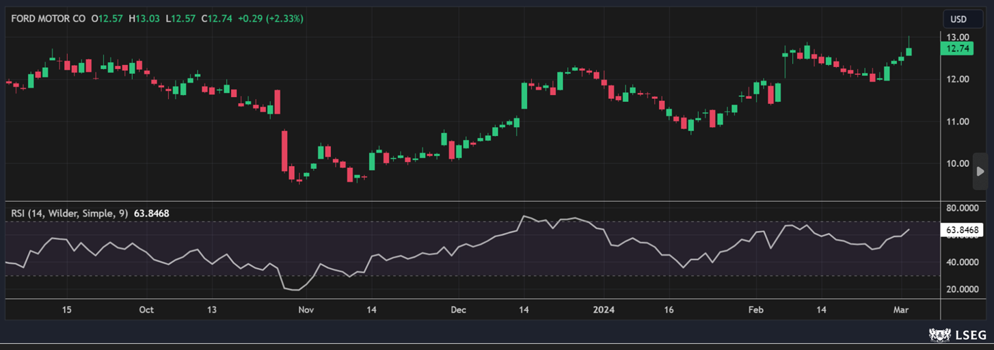Click the high price value H13.03
The width and height of the screenshot is (994, 350).
(x=144, y=18)
